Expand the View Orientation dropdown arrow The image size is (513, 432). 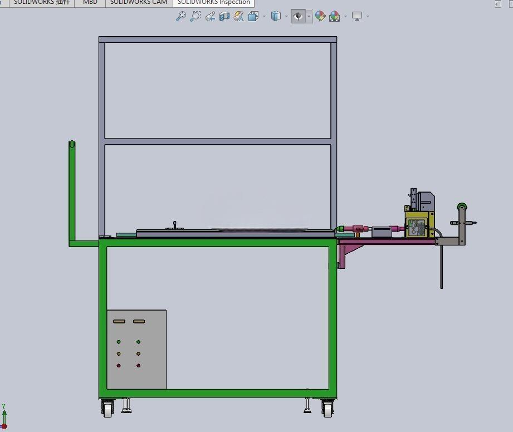pos(264,16)
